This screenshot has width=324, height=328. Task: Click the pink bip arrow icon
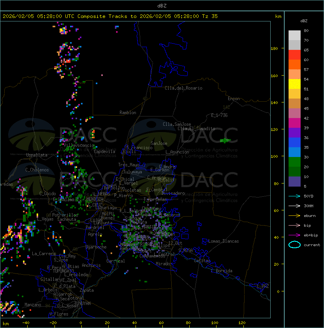(x=294, y=225)
